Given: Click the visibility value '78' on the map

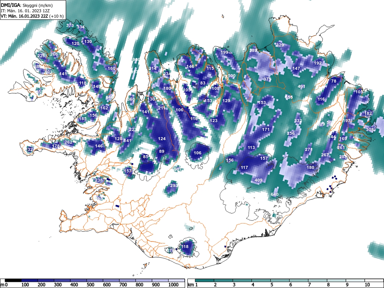Looking at the screenshot, I should [x=334, y=81].
